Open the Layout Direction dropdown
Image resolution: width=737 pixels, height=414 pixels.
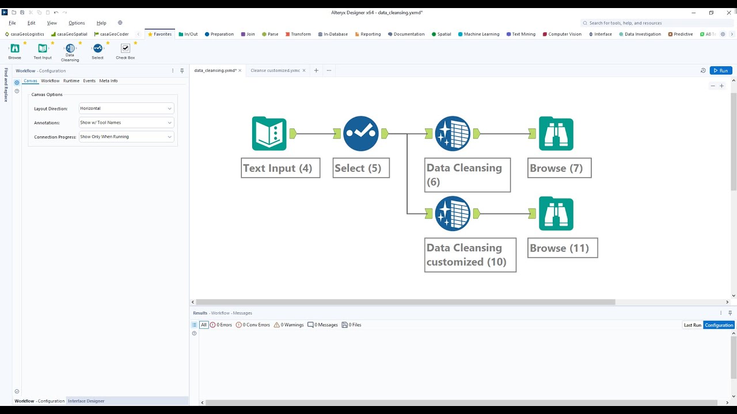(x=126, y=108)
